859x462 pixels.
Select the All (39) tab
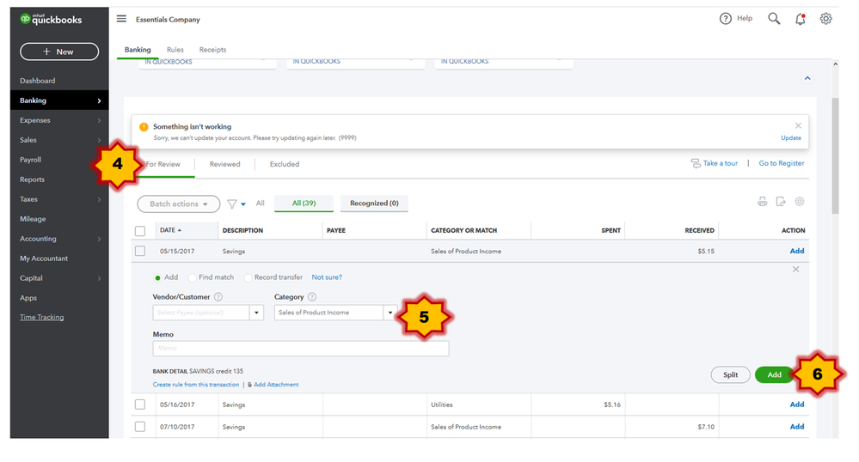(304, 203)
